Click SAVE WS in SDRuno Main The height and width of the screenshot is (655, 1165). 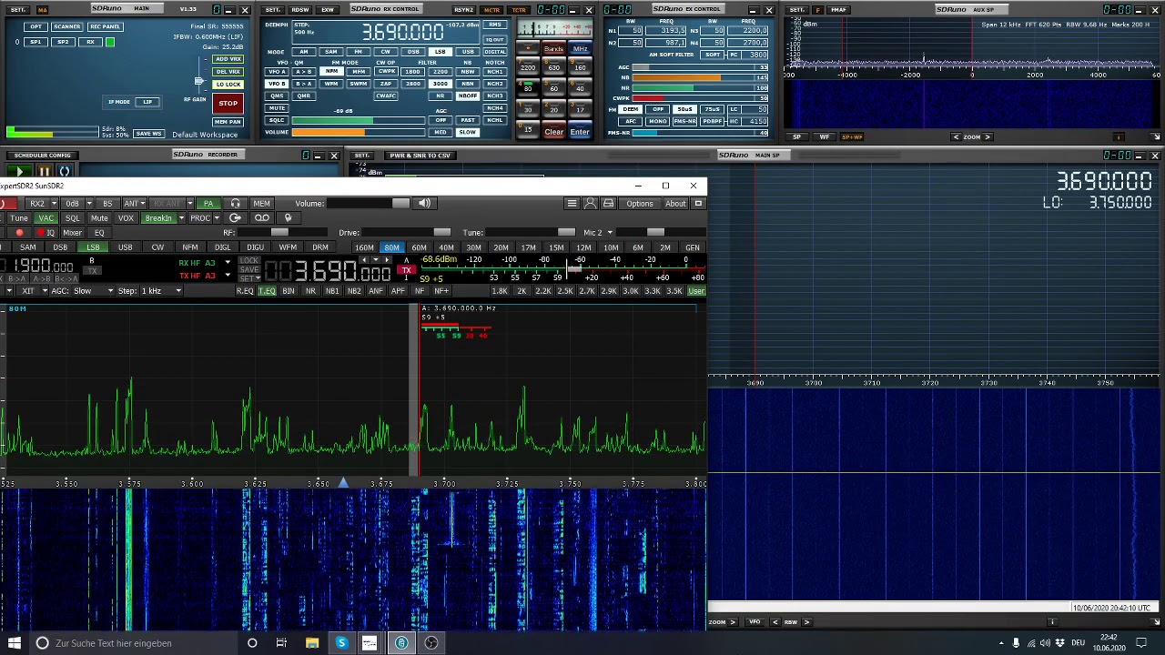click(x=148, y=134)
